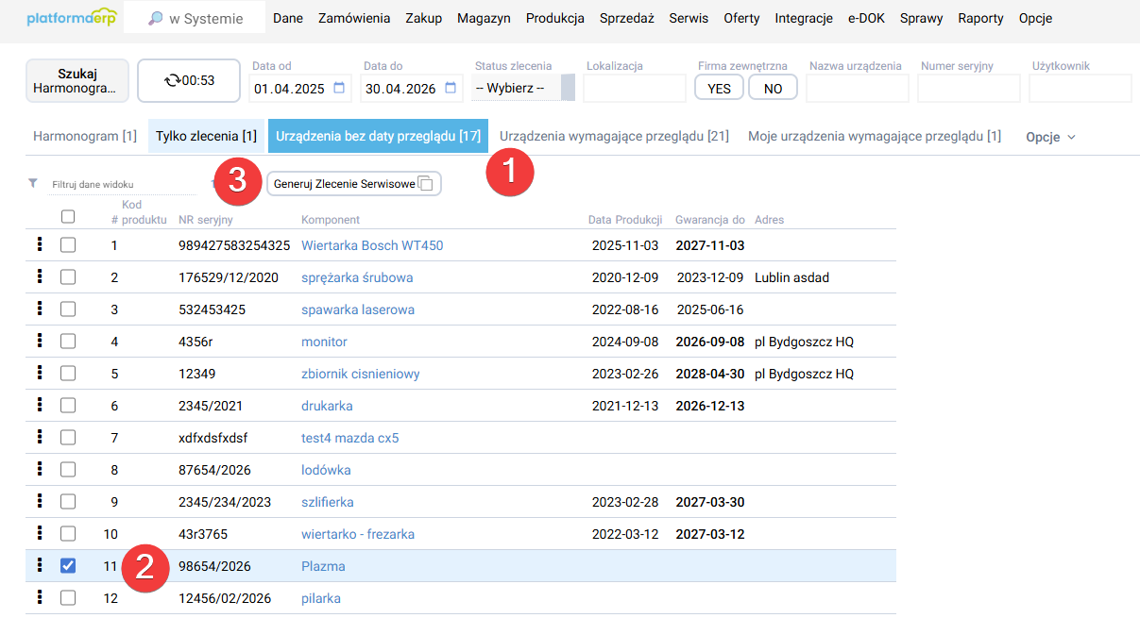Open row menu for Wiertarka Bosch WT450
This screenshot has height=618, width=1140.
point(39,245)
